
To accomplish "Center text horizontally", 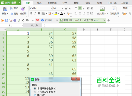I will point(80,13).
